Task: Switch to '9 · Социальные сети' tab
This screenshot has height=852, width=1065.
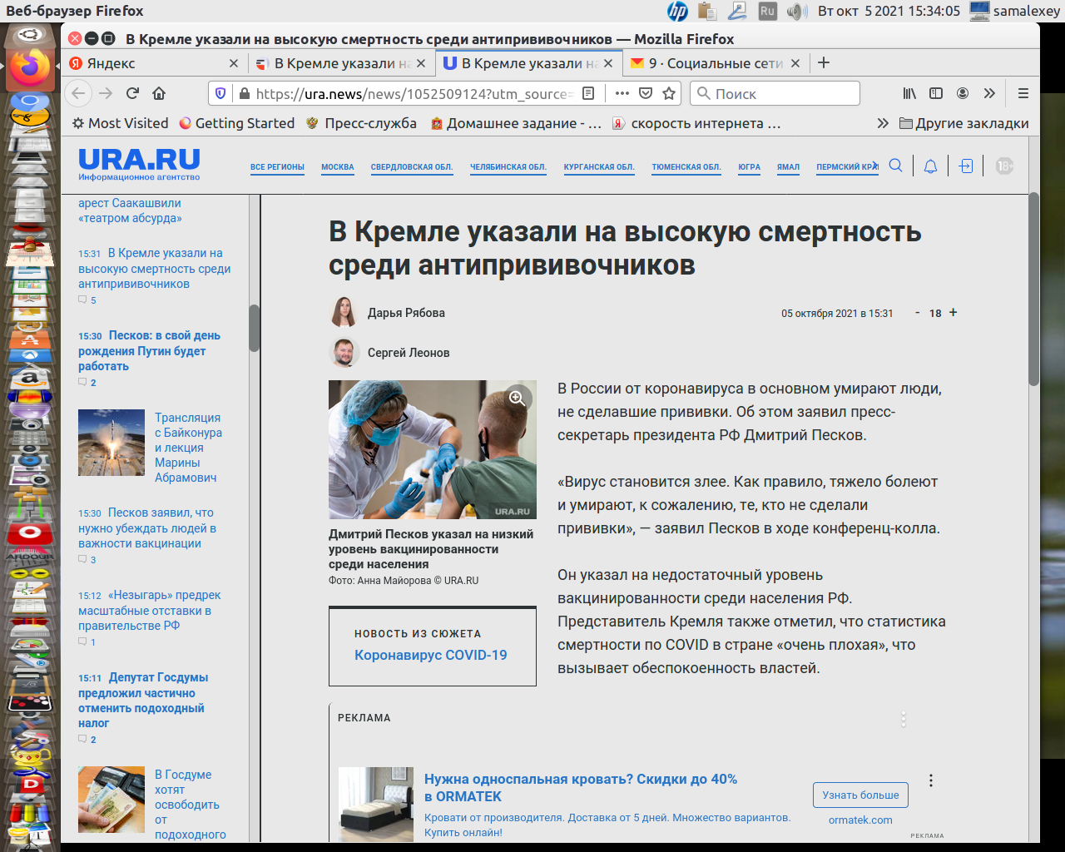Action: 715,63
